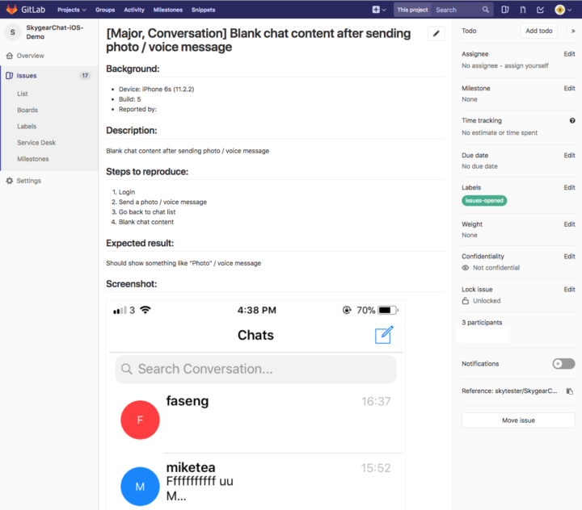Image resolution: width=582 pixels, height=510 pixels.
Task: Open Milestones under Issues in sidebar
Action: coord(33,159)
